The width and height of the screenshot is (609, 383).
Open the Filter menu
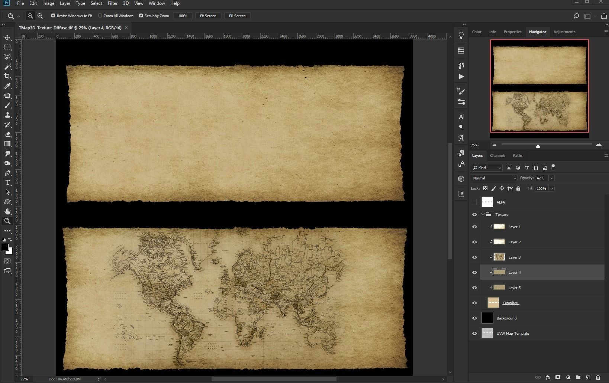113,3
